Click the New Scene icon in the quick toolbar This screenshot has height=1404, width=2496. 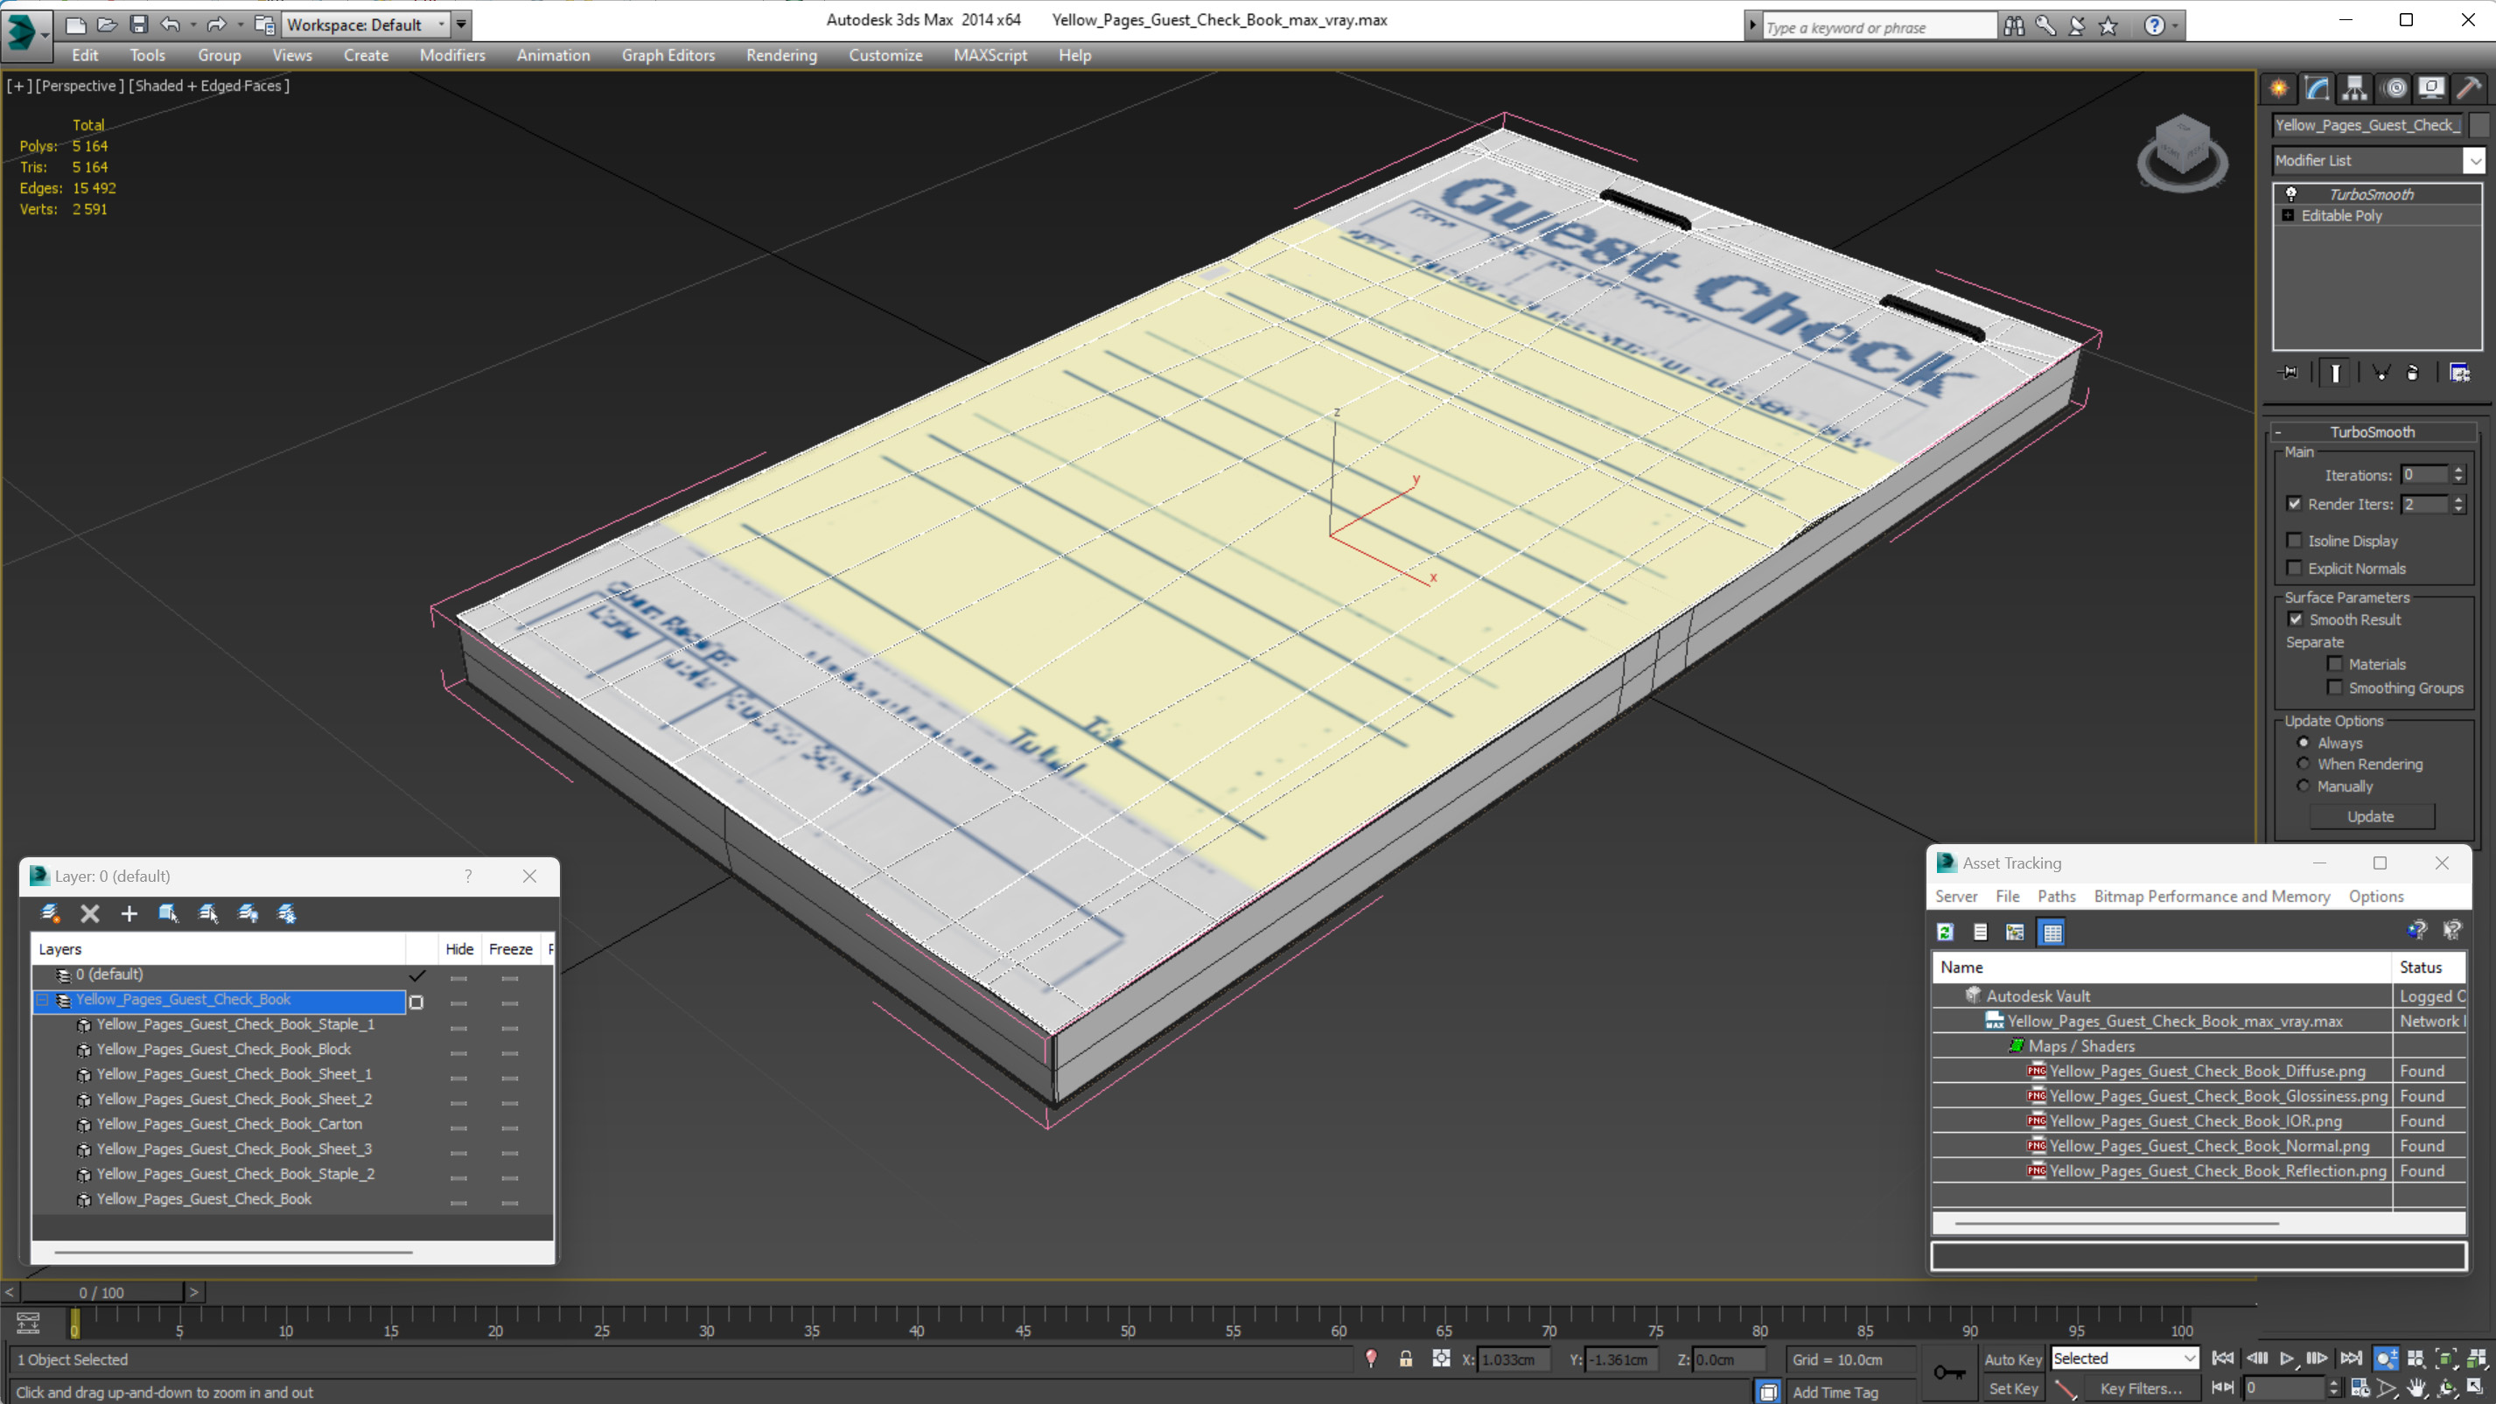(74, 24)
